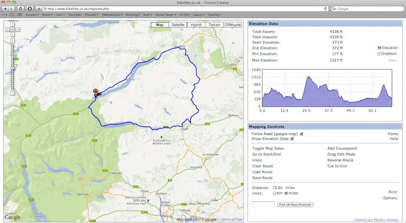Expand the Cars bookmarks folder
The image size is (406, 223).
(60, 15)
